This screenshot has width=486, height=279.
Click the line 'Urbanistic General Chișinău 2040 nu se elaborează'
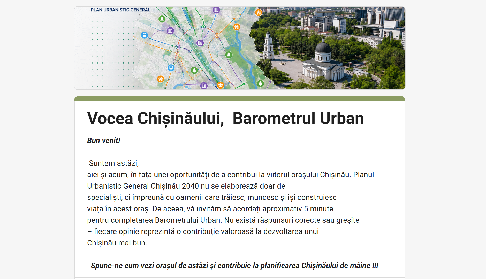tap(186, 186)
